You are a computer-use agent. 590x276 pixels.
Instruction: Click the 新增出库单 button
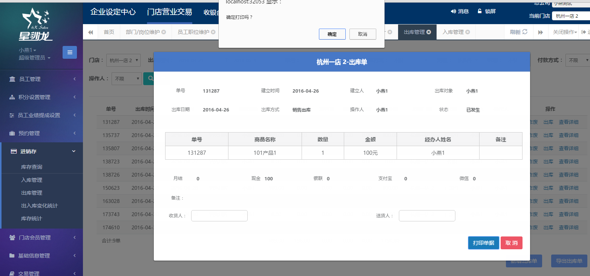point(524,261)
